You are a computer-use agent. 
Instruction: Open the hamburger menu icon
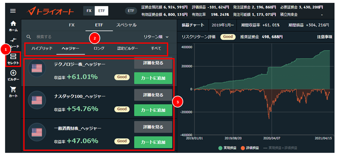coord(13,11)
